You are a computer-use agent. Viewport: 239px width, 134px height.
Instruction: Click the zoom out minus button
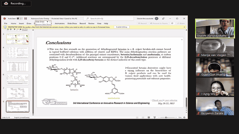tap(159, 117)
